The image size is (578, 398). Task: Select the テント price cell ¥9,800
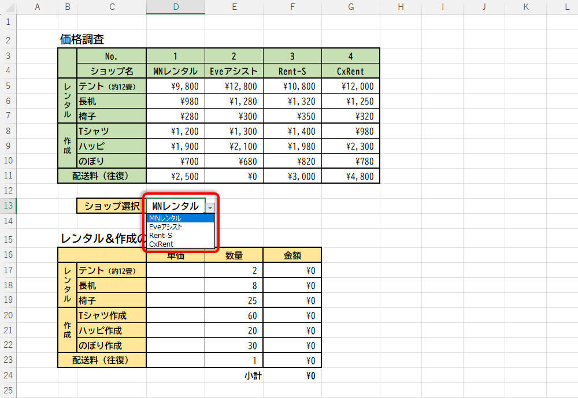176,86
